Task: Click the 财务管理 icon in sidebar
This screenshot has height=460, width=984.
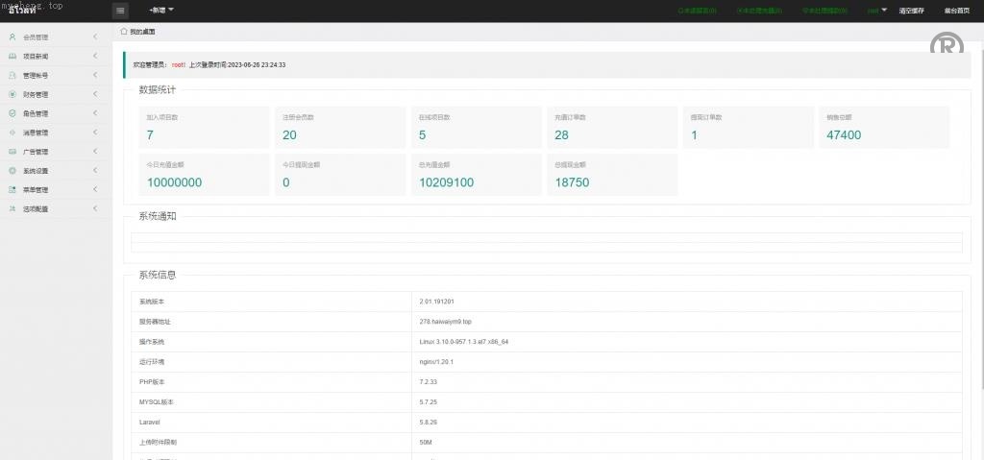Action: coord(12,95)
